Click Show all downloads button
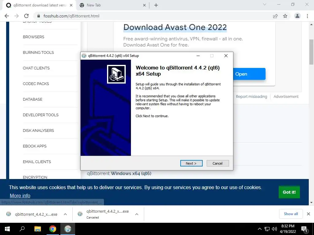The width and height of the screenshot is (314, 235). click(291, 214)
